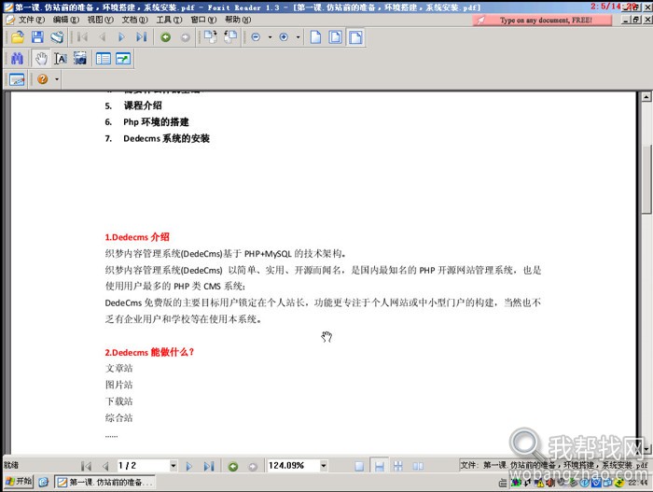The image size is (653, 492).
Task: Rotate page using second rotate icon
Action: 230,37
